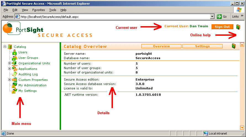The height and width of the screenshot is (137, 246).
Task: Click the Catalog building icon in the tree
Action: [10, 46]
